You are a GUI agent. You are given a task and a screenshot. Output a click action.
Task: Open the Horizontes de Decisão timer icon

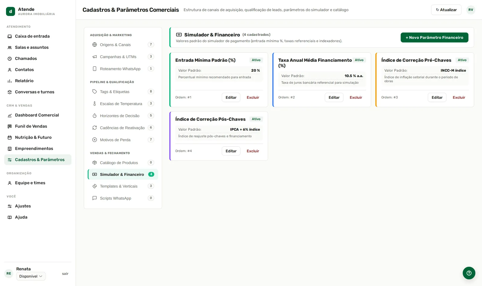click(95, 116)
